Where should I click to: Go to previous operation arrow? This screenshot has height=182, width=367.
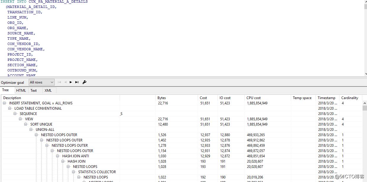pyautogui.click(x=65, y=82)
